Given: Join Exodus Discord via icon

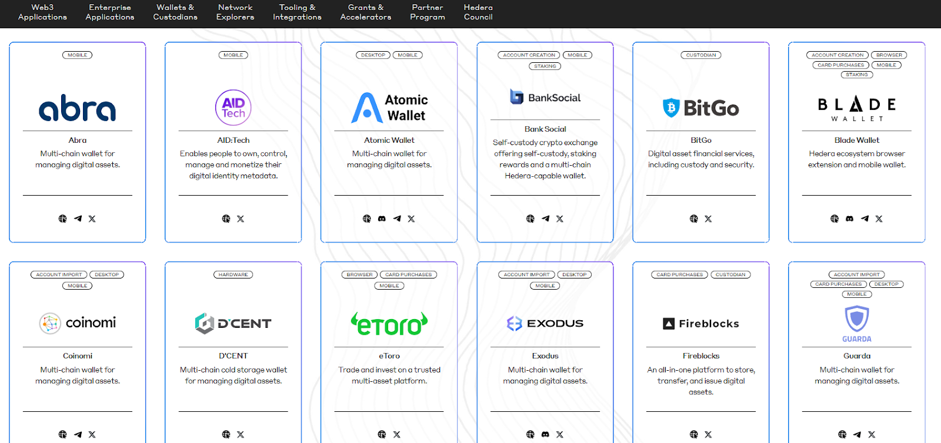Looking at the screenshot, I should (x=545, y=434).
